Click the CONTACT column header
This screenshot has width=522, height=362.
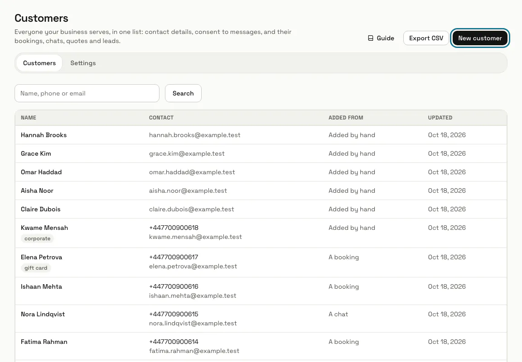coord(161,118)
